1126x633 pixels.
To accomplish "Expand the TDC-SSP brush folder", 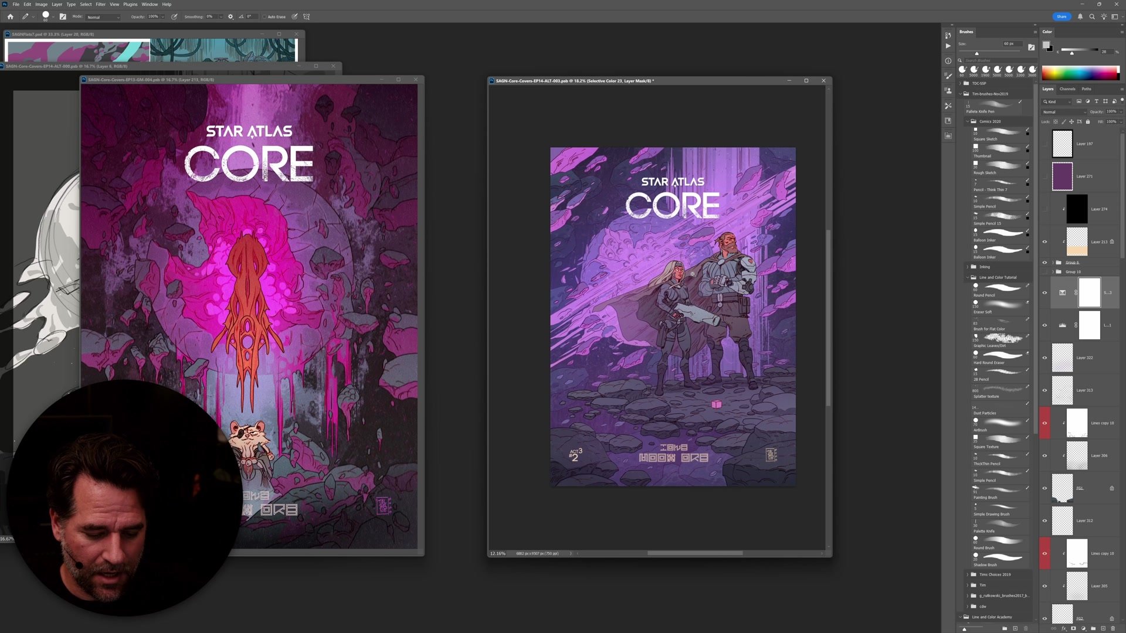I will [961, 83].
